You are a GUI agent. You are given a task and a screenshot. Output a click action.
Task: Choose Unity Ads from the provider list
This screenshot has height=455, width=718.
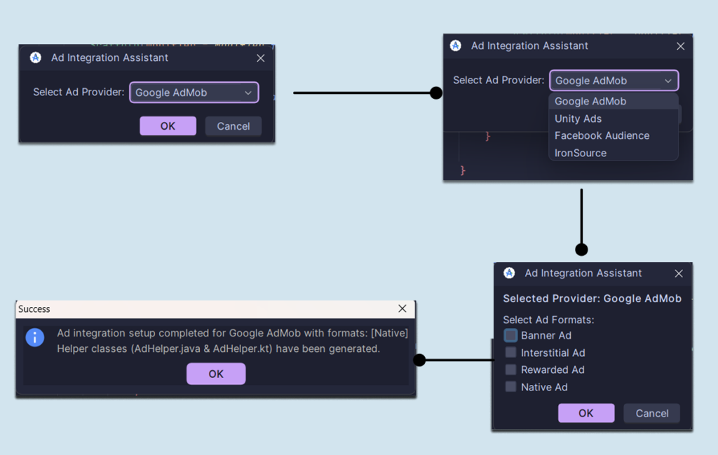pyautogui.click(x=578, y=118)
